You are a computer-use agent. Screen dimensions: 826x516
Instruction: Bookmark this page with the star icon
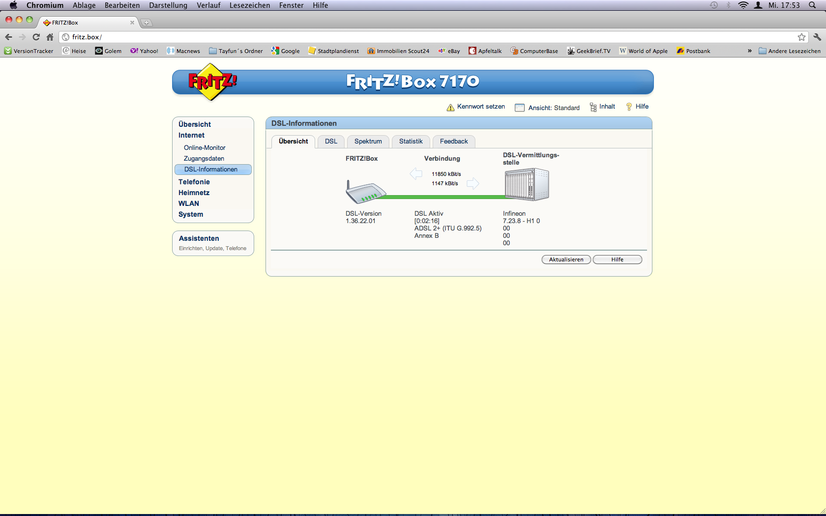point(801,37)
